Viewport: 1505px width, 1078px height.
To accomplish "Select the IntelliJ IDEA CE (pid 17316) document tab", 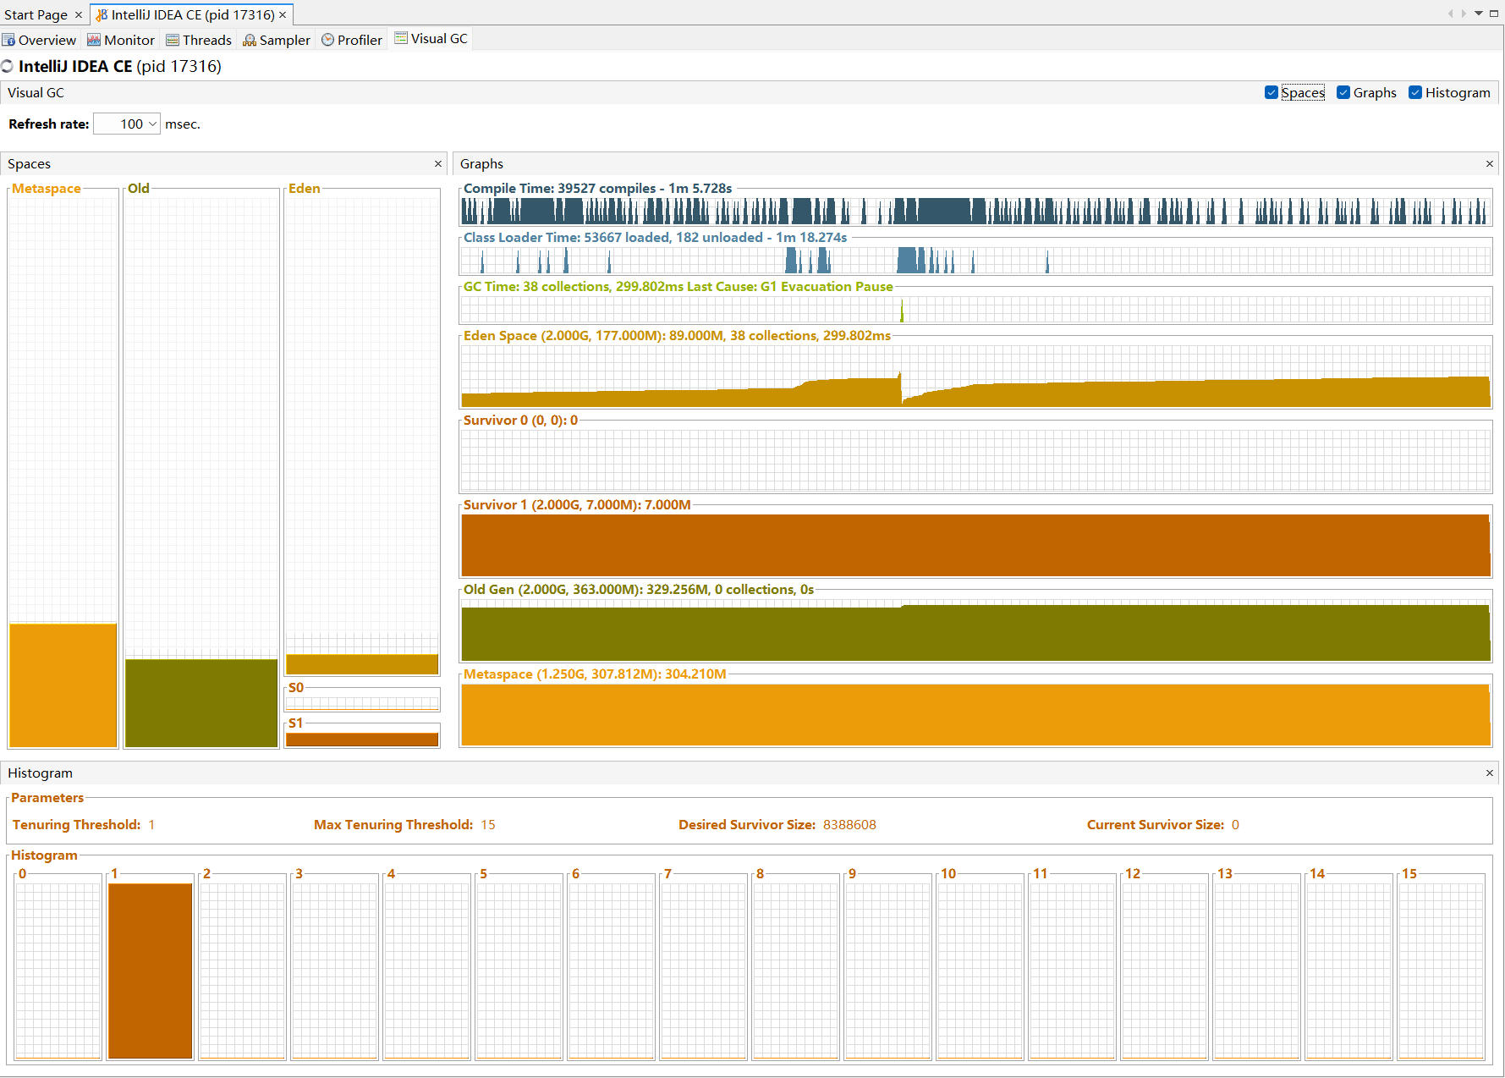I will click(193, 15).
